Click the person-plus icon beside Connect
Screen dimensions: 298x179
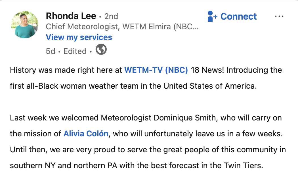(x=212, y=16)
